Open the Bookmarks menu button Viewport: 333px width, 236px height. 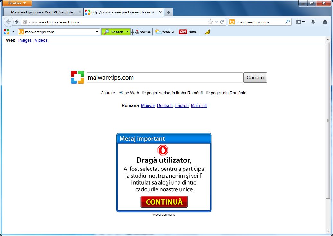click(298, 22)
